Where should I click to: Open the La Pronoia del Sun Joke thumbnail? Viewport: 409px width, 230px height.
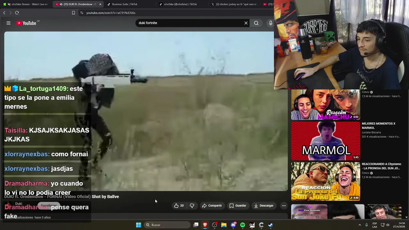coord(325,181)
